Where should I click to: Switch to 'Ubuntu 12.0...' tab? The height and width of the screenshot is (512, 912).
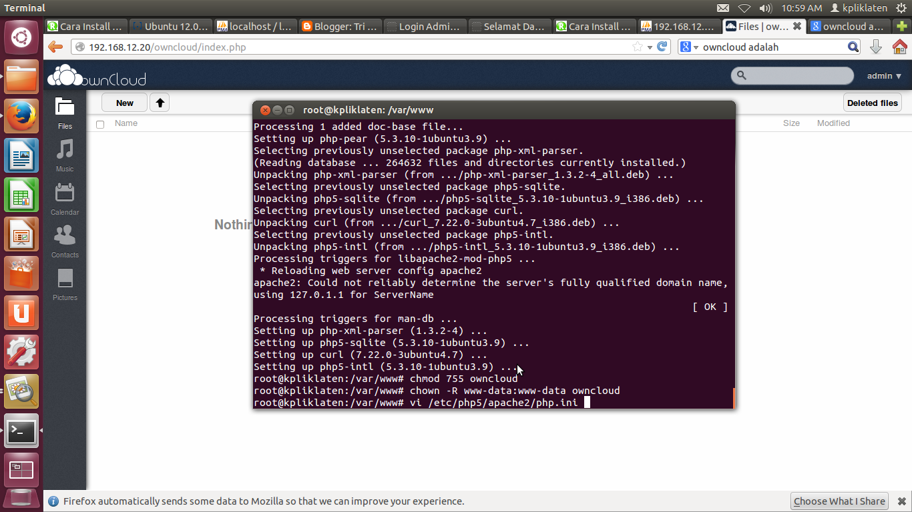pyautogui.click(x=170, y=27)
